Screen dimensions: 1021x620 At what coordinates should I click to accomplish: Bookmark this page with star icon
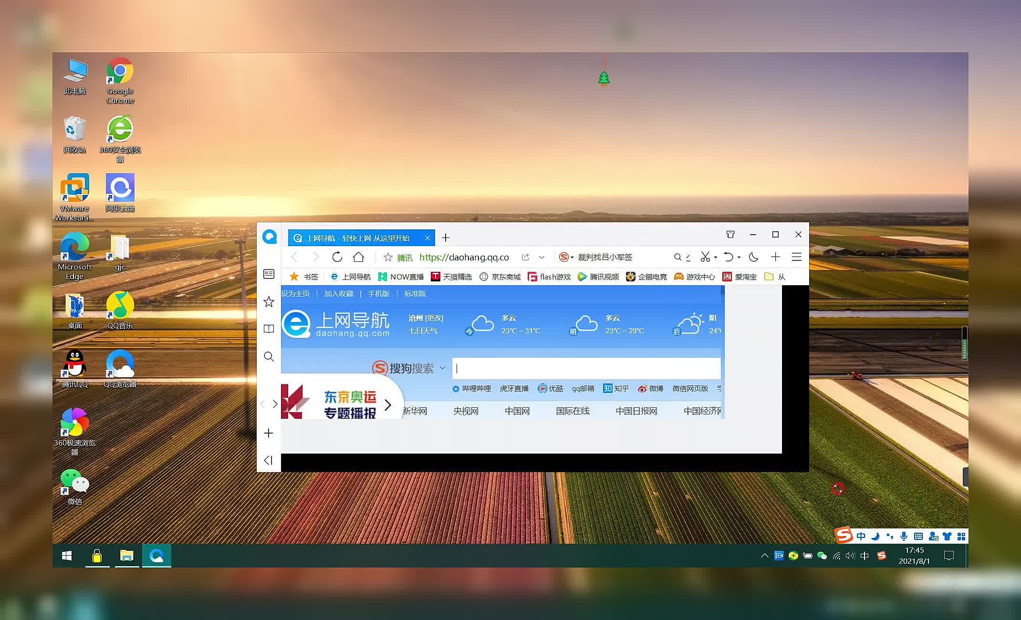(x=388, y=257)
